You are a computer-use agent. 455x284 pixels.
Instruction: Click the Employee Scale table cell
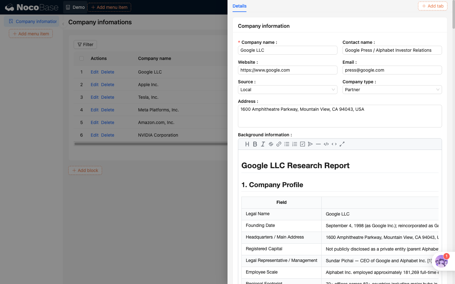tap(282, 272)
